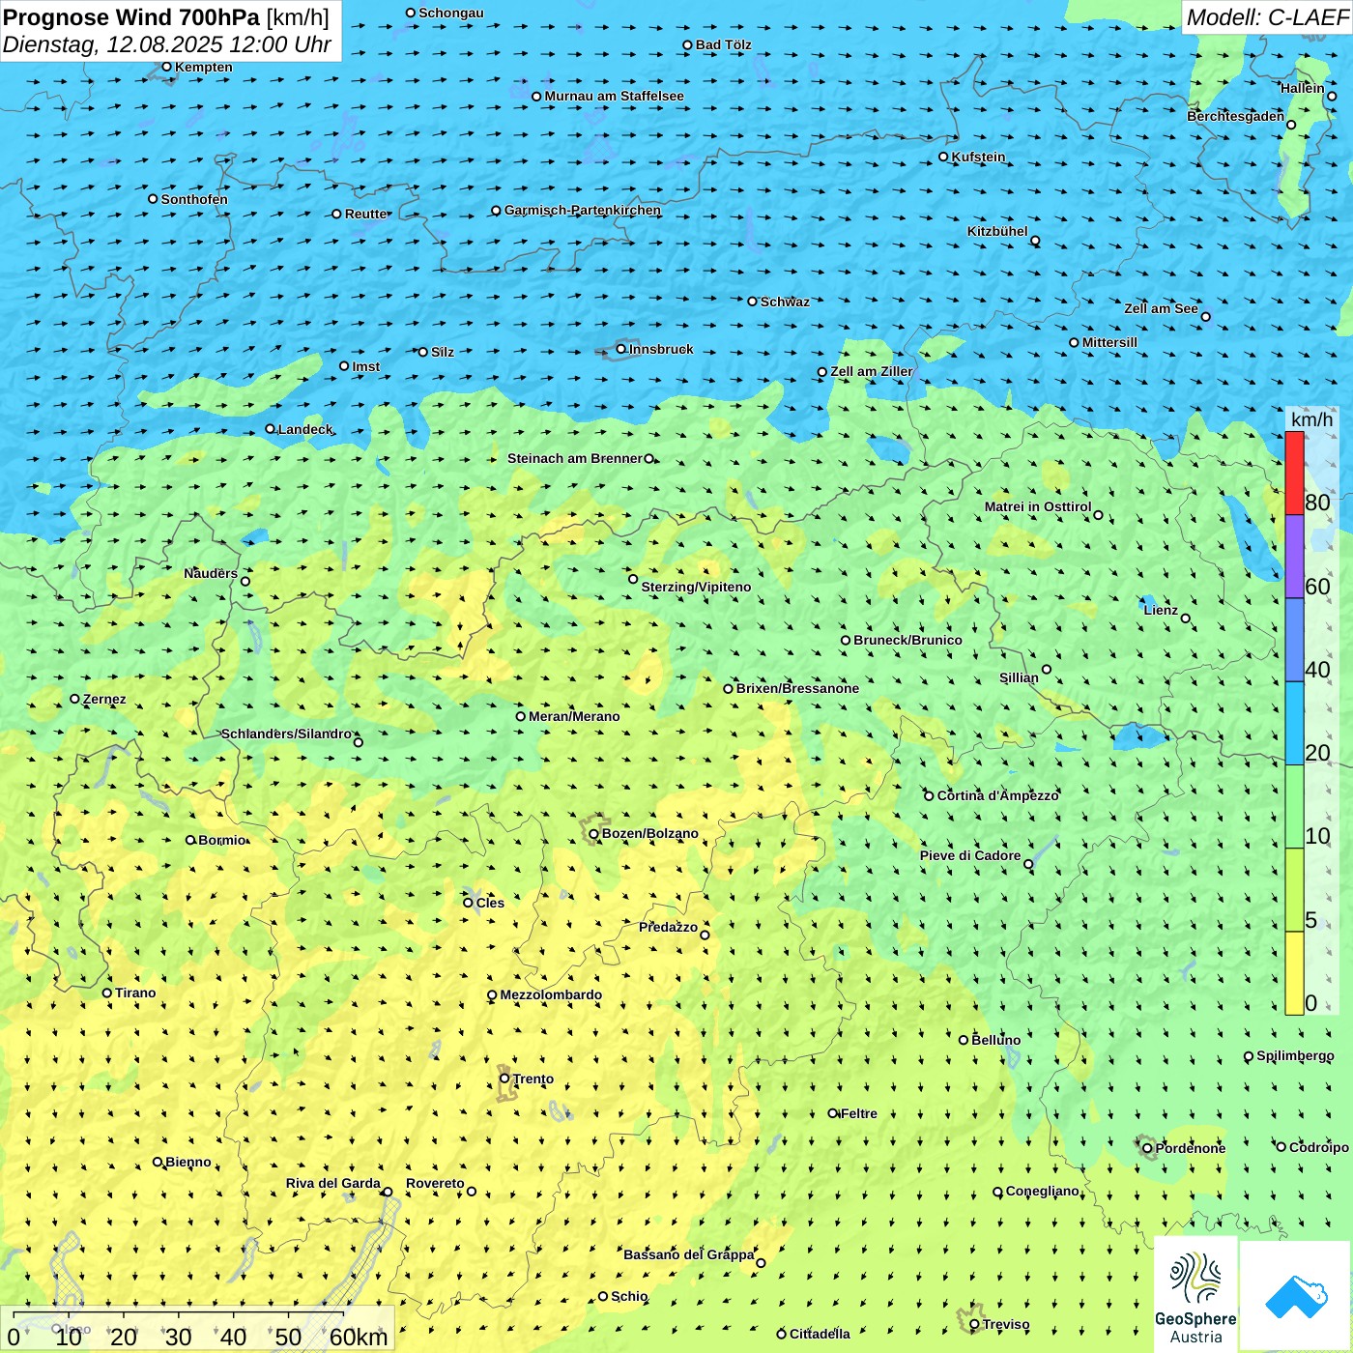Click the Brixen/Bressanone label
This screenshot has width=1353, height=1353.
[797, 688]
